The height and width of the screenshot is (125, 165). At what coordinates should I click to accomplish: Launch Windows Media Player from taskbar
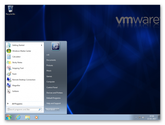(x=37, y=117)
